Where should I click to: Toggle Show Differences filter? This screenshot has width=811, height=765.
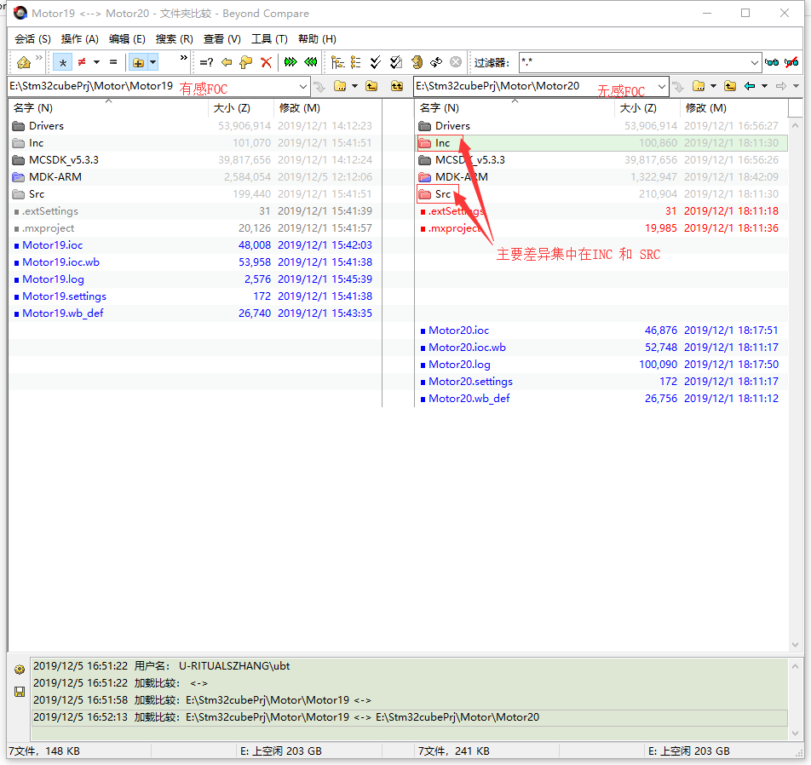tap(82, 62)
